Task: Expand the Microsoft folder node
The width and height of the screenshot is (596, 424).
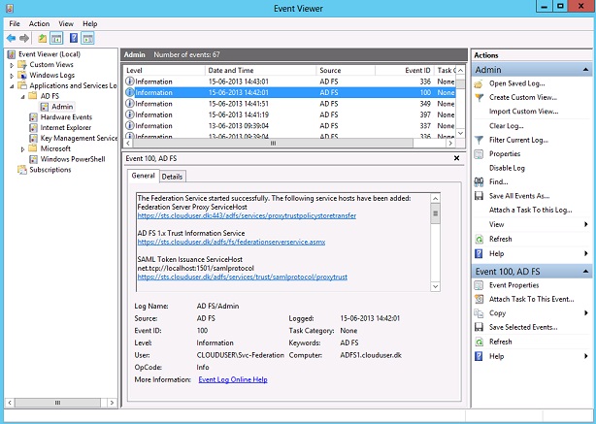Action: coord(22,148)
